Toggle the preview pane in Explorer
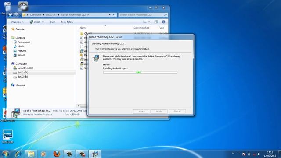This screenshot has height=158, width=281. 156,22
